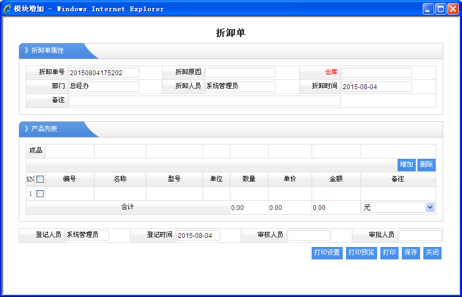The width and height of the screenshot is (462, 297).
Task: Save the form with 保存
Action: (x=411, y=252)
